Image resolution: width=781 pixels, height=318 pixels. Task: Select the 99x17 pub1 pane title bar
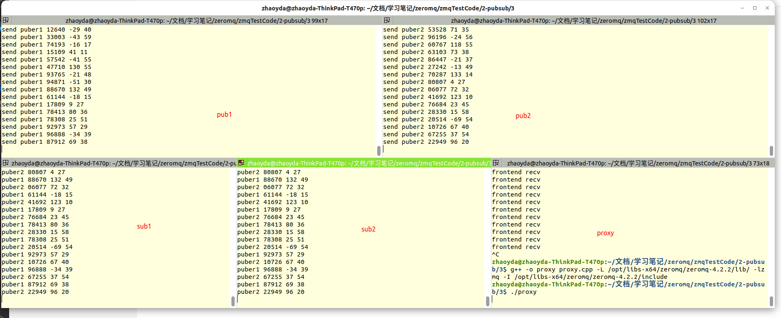(196, 20)
